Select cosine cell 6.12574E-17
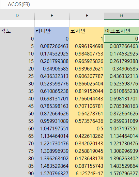The height and width of the screenshot is (177, 139). (87, 174)
